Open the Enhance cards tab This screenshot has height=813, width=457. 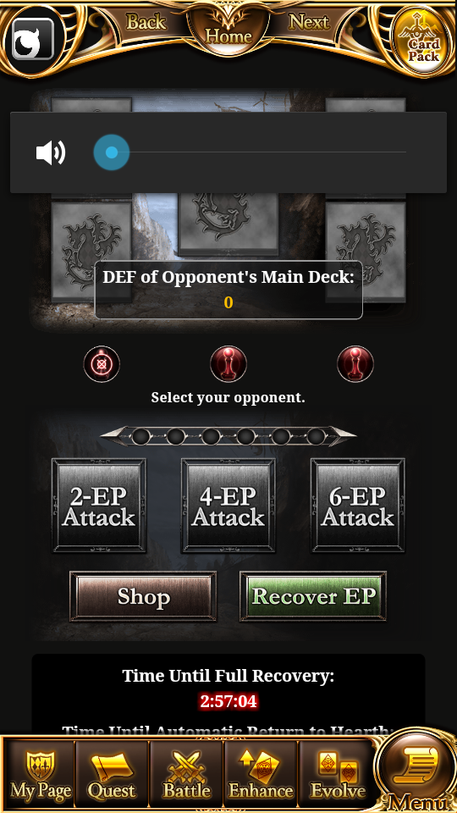(x=261, y=776)
